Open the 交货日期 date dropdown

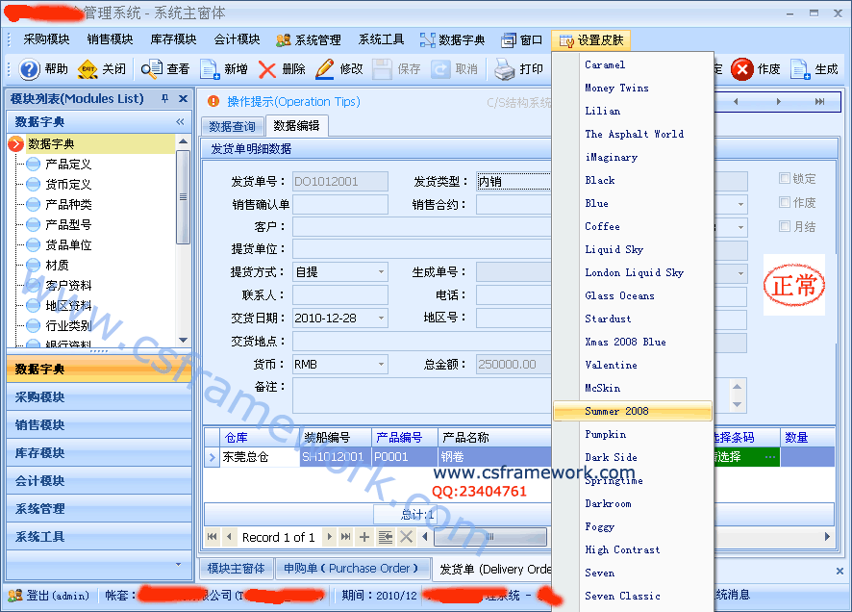(x=381, y=319)
